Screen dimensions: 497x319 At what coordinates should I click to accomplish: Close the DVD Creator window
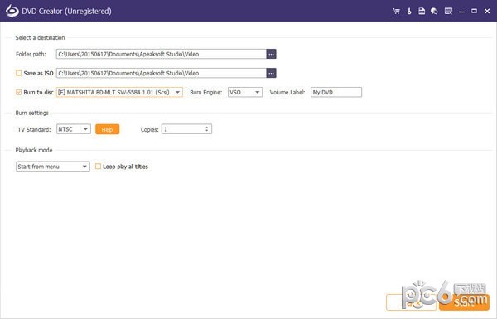[487, 11]
